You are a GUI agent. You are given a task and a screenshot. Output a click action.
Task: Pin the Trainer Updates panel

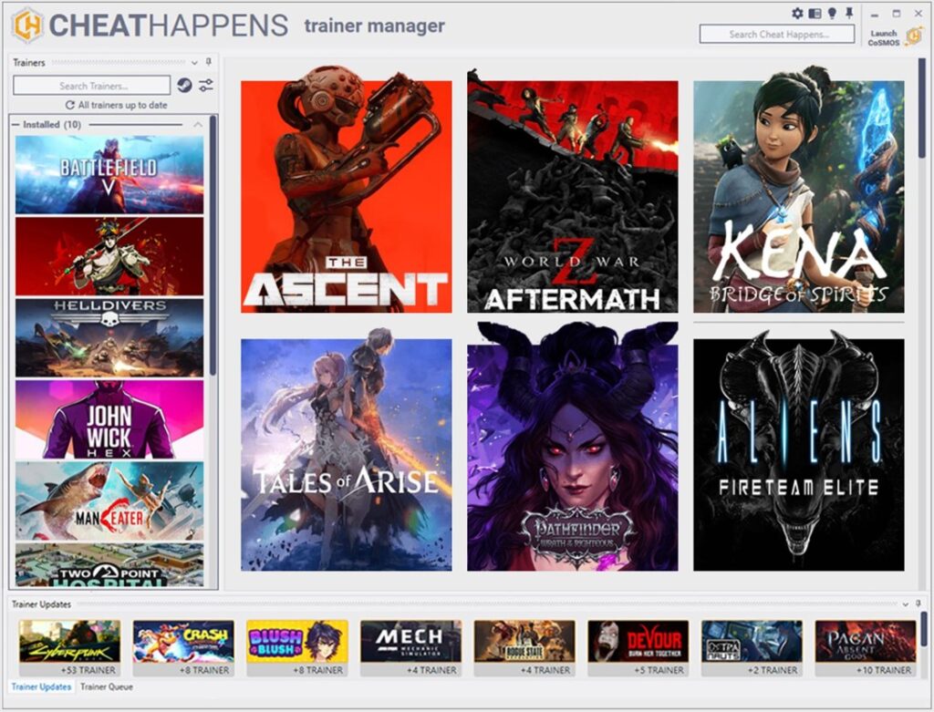[918, 604]
